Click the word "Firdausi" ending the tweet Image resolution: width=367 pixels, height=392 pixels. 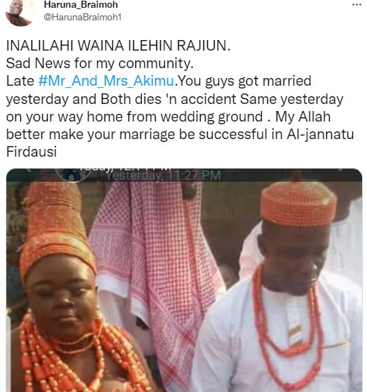32,152
